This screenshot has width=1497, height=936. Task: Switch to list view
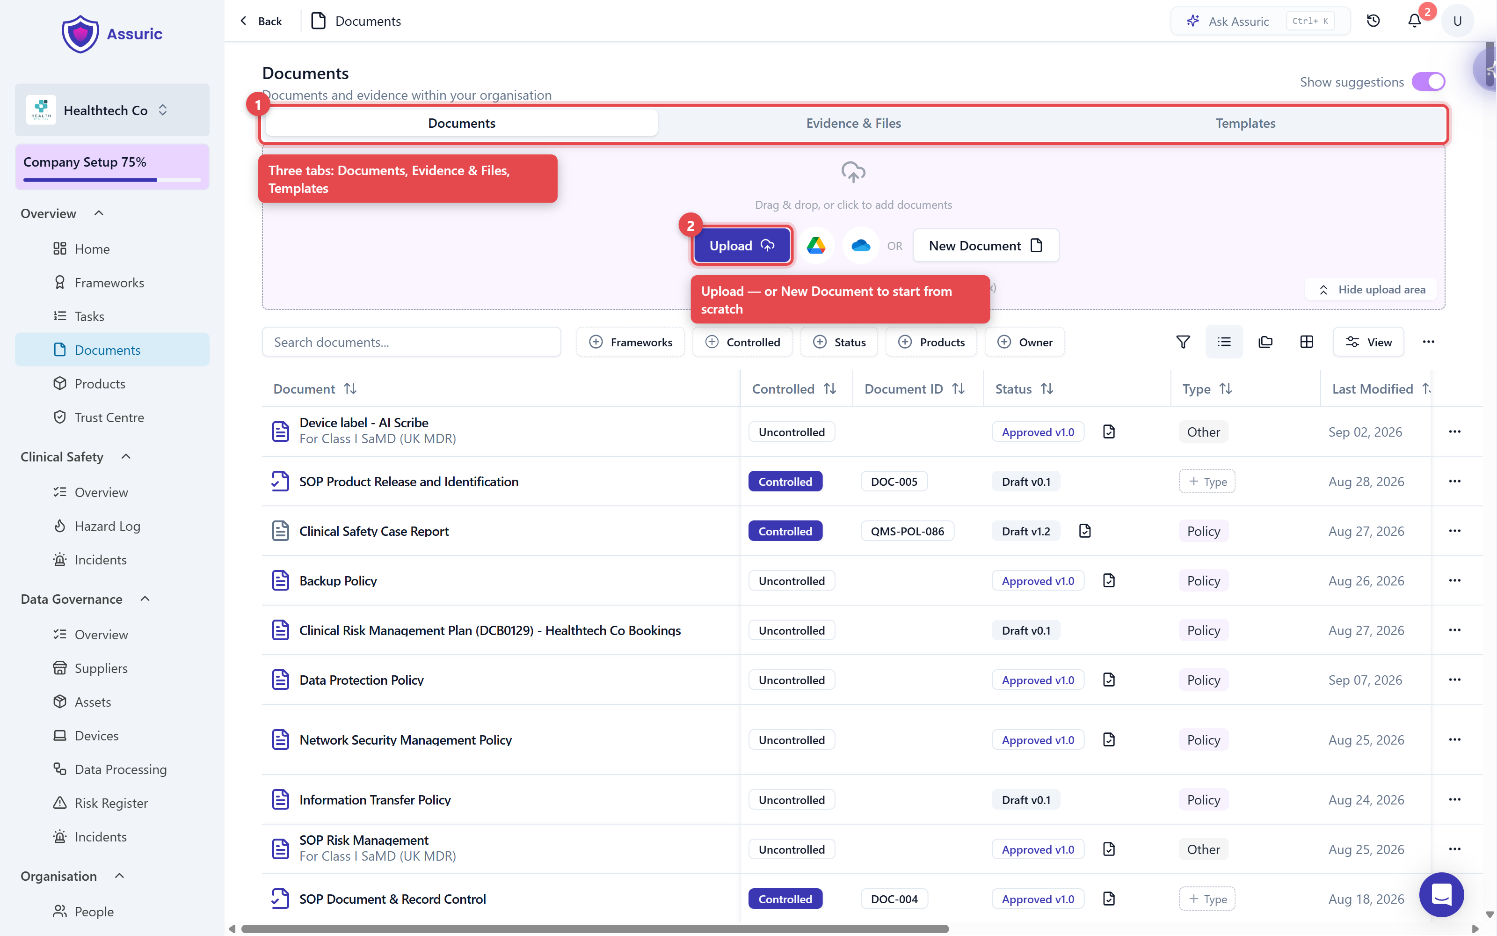pos(1224,342)
